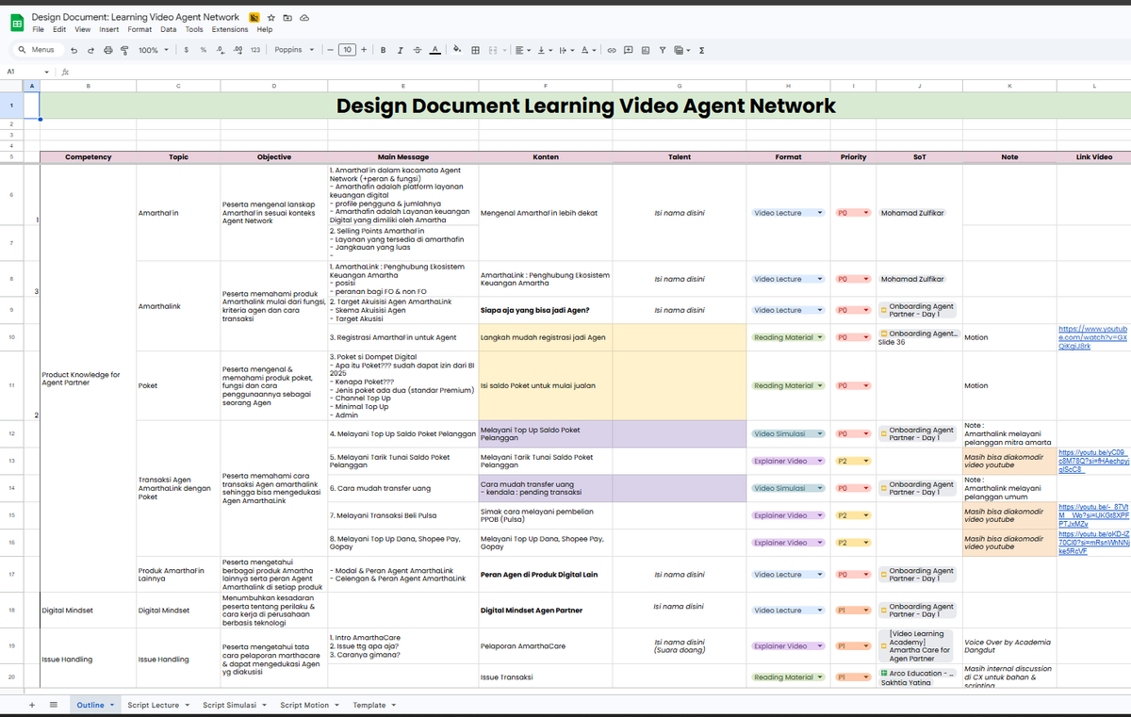1131x717 pixels.
Task: Toggle italic formatting
Action: 401,50
